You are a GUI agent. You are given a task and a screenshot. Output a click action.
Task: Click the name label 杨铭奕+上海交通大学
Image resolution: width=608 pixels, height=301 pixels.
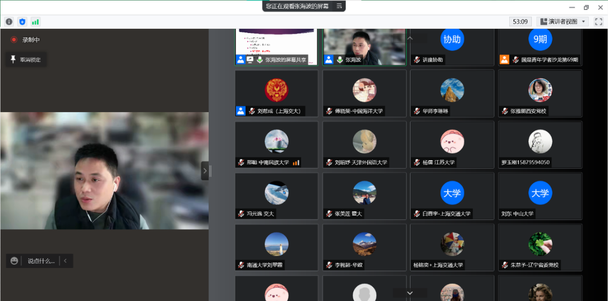tap(438, 265)
